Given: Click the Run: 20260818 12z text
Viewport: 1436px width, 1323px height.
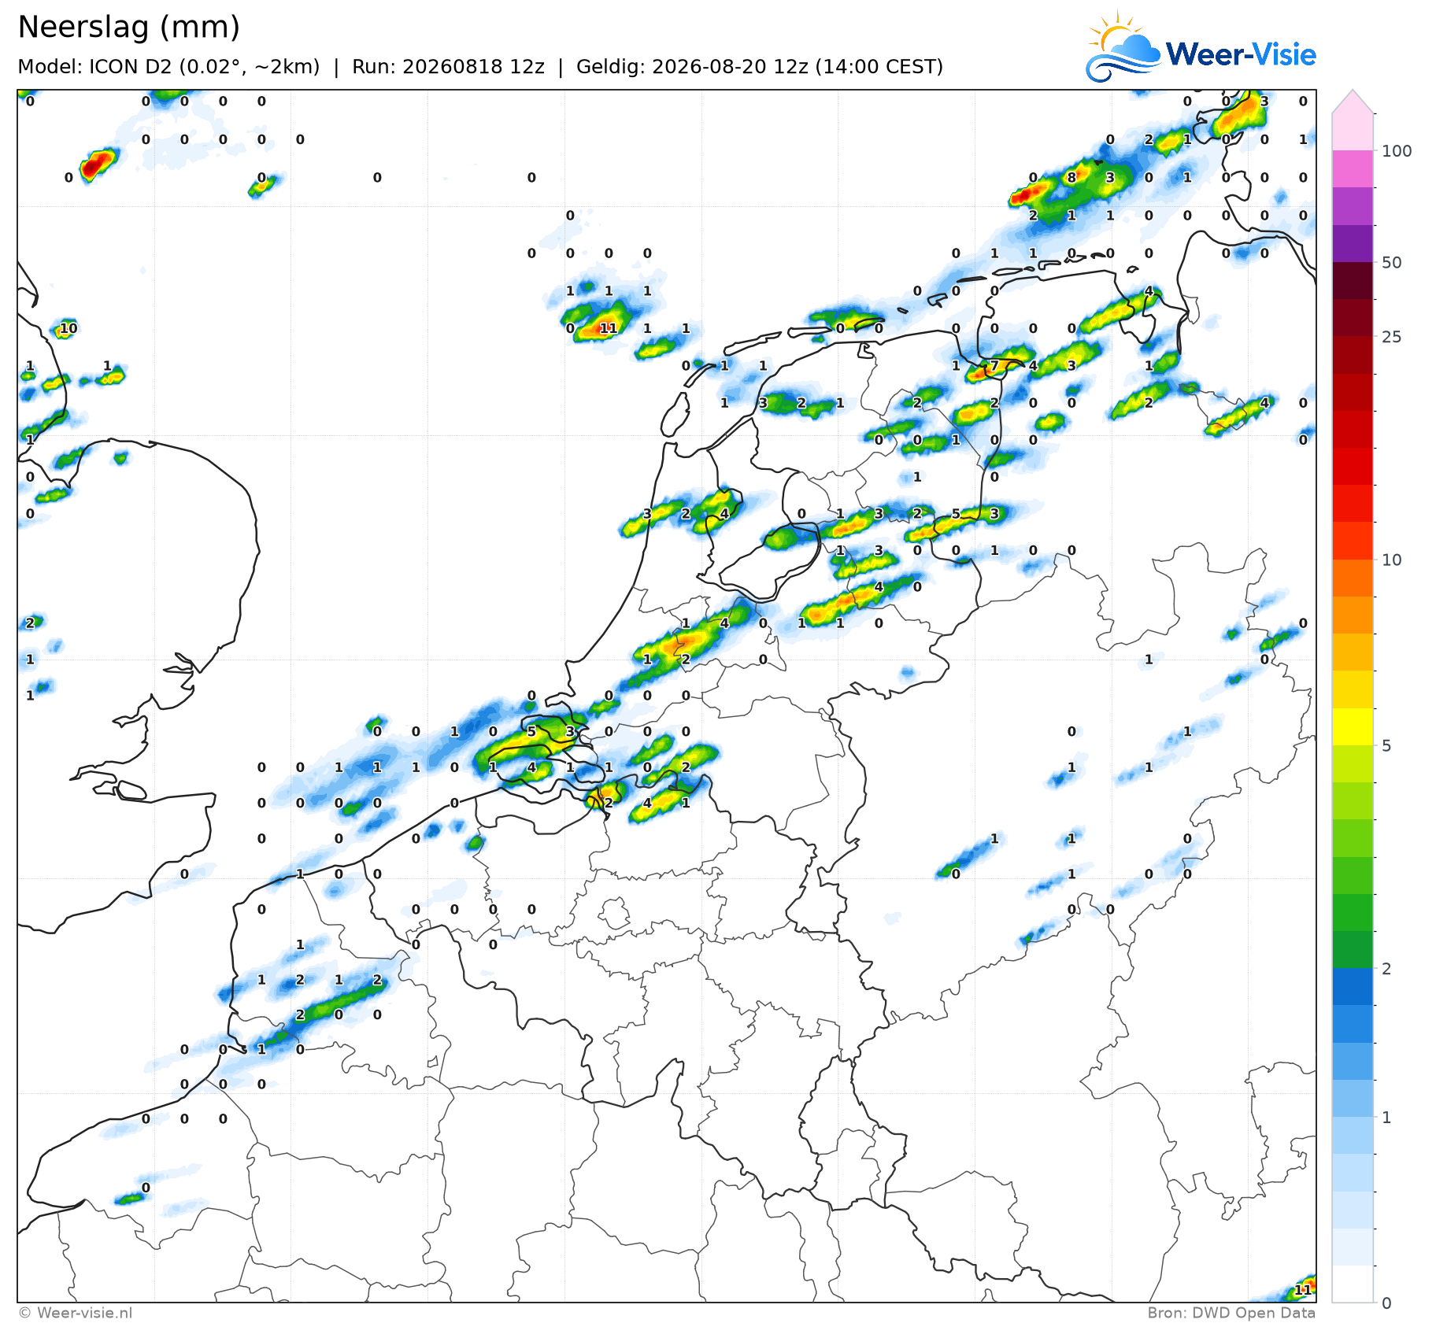Looking at the screenshot, I should click(448, 66).
